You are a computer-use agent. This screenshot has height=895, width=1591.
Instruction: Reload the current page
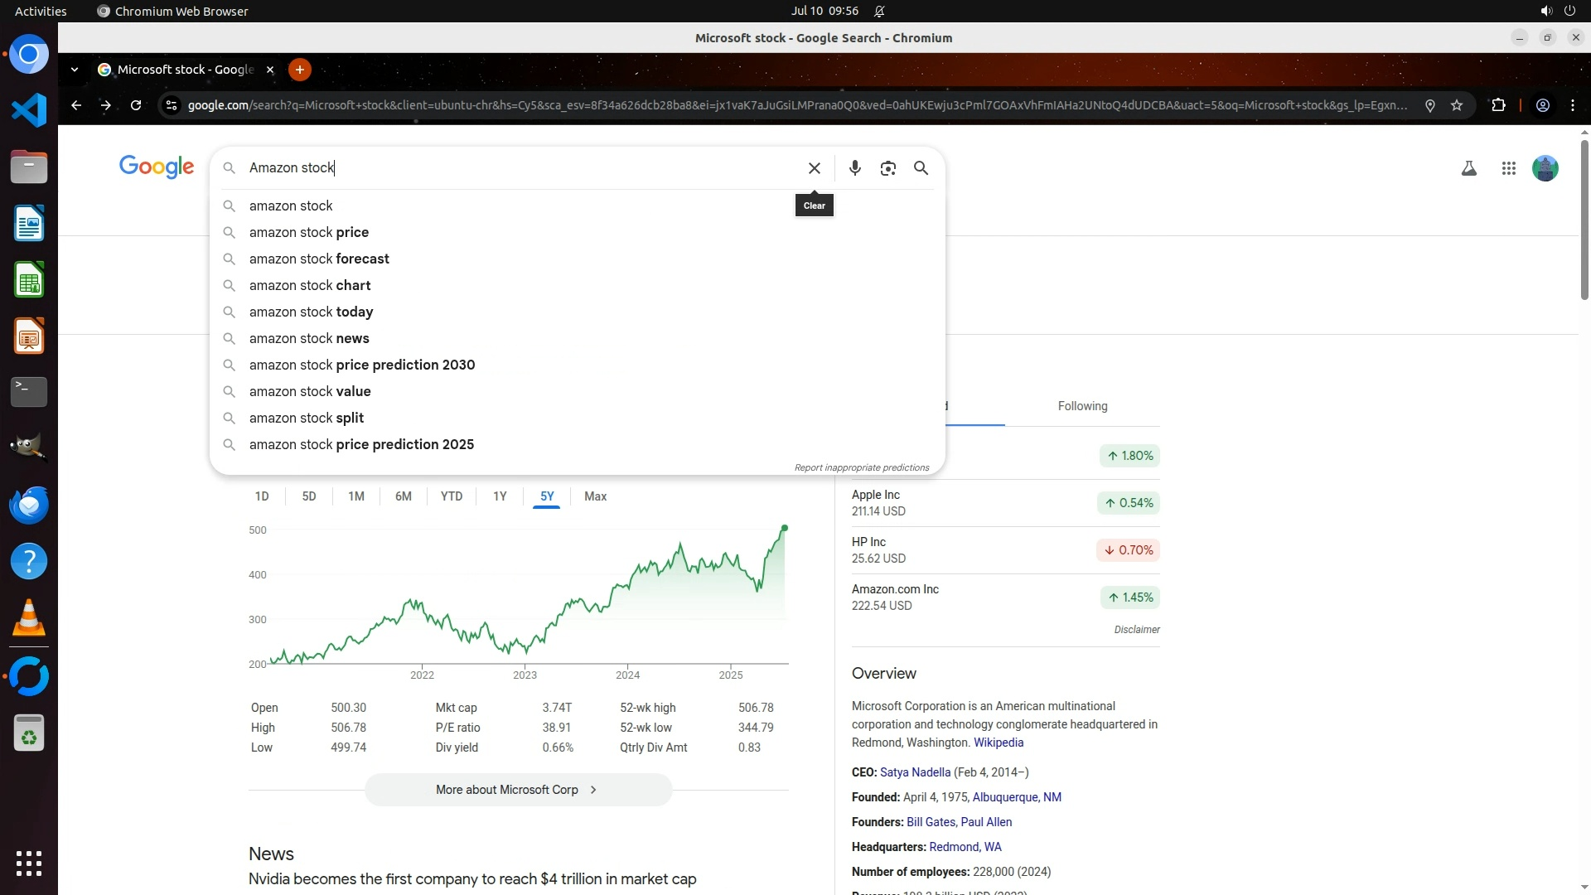[136, 105]
